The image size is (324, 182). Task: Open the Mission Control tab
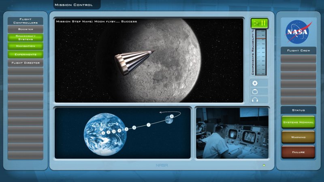click(x=77, y=4)
